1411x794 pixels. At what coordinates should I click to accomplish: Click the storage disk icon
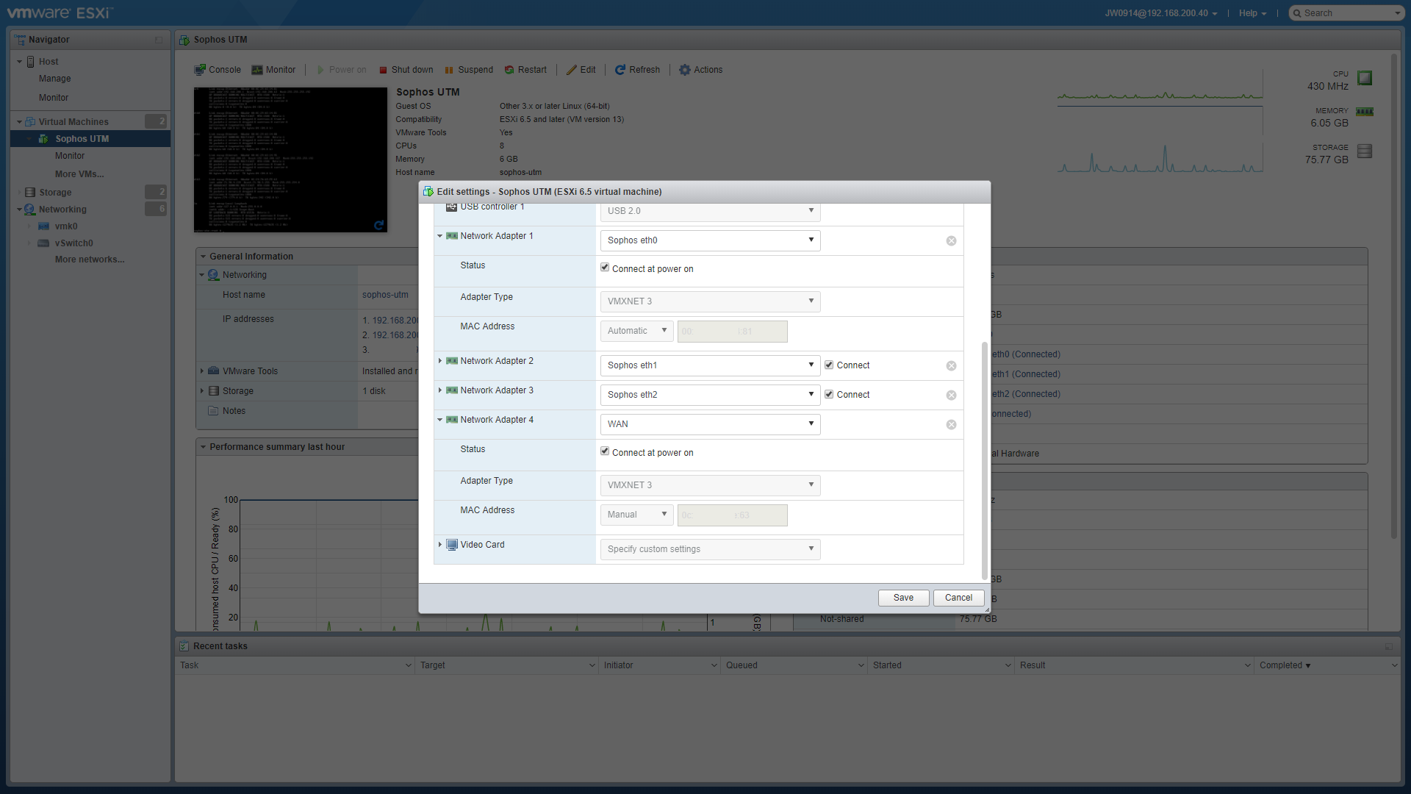[x=1365, y=151]
